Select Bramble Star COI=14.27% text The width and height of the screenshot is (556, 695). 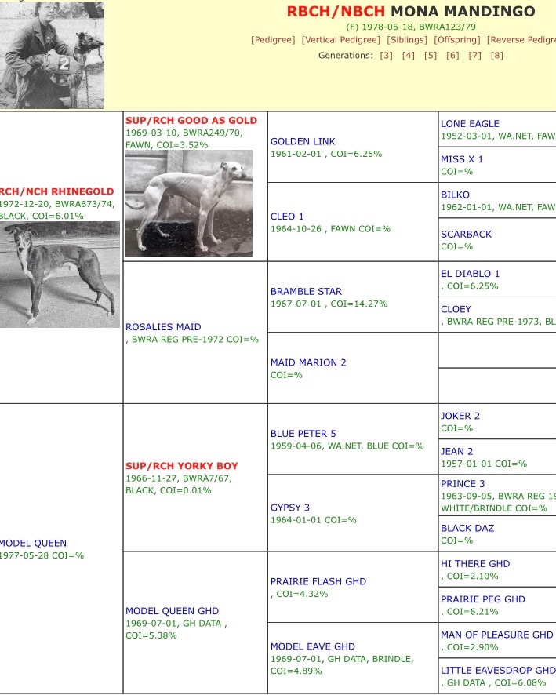(x=358, y=304)
